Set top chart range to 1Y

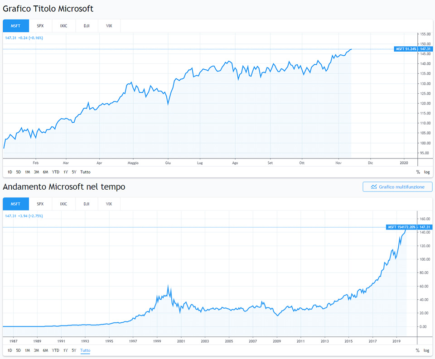click(65, 172)
